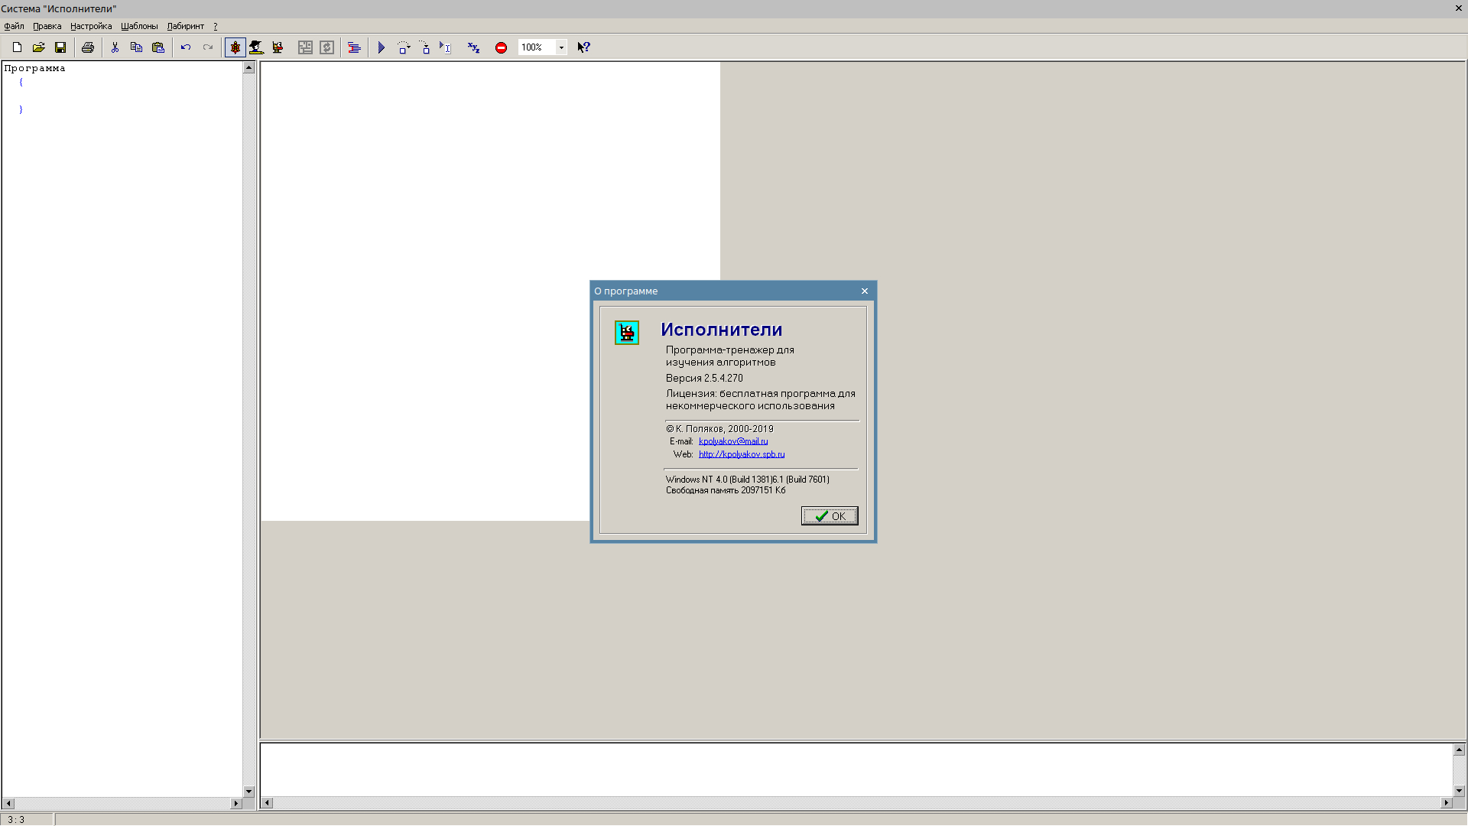
Task: Confirm the About dialog with OK
Action: 830,516
